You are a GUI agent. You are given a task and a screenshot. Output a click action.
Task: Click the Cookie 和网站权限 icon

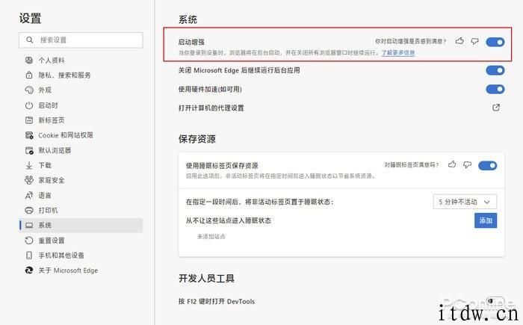29,135
